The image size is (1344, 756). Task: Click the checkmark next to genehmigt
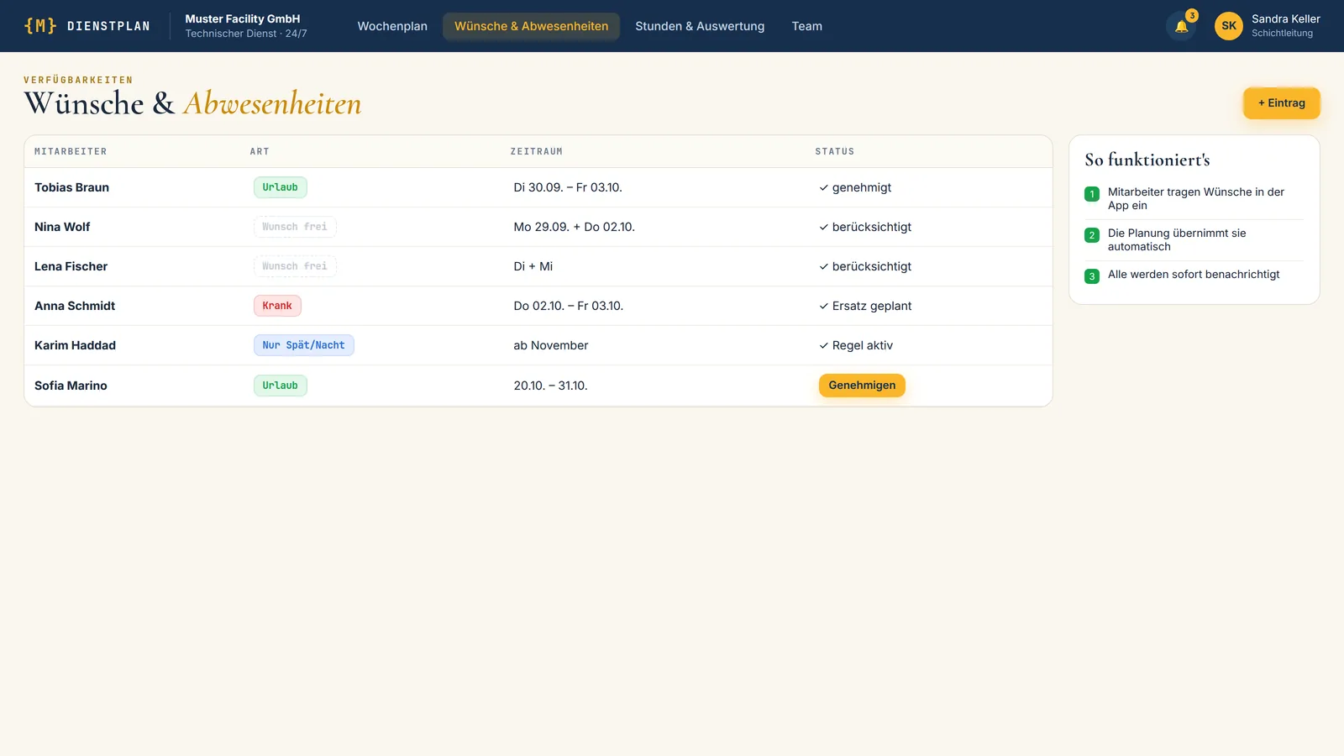(x=824, y=188)
